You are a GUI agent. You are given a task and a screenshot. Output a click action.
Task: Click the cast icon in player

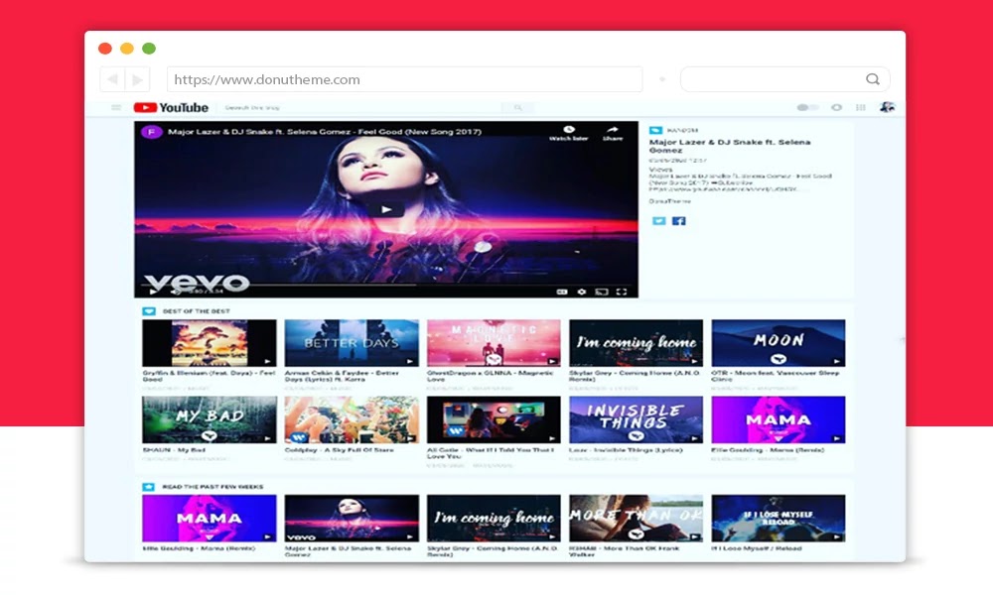coord(602,292)
